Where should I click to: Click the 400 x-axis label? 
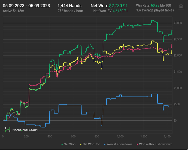pyautogui.click(x=50, y=137)
